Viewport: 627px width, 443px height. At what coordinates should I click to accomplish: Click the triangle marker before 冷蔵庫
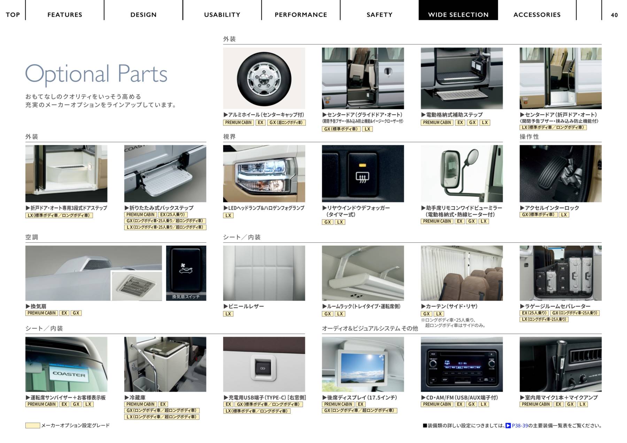pyautogui.click(x=127, y=397)
